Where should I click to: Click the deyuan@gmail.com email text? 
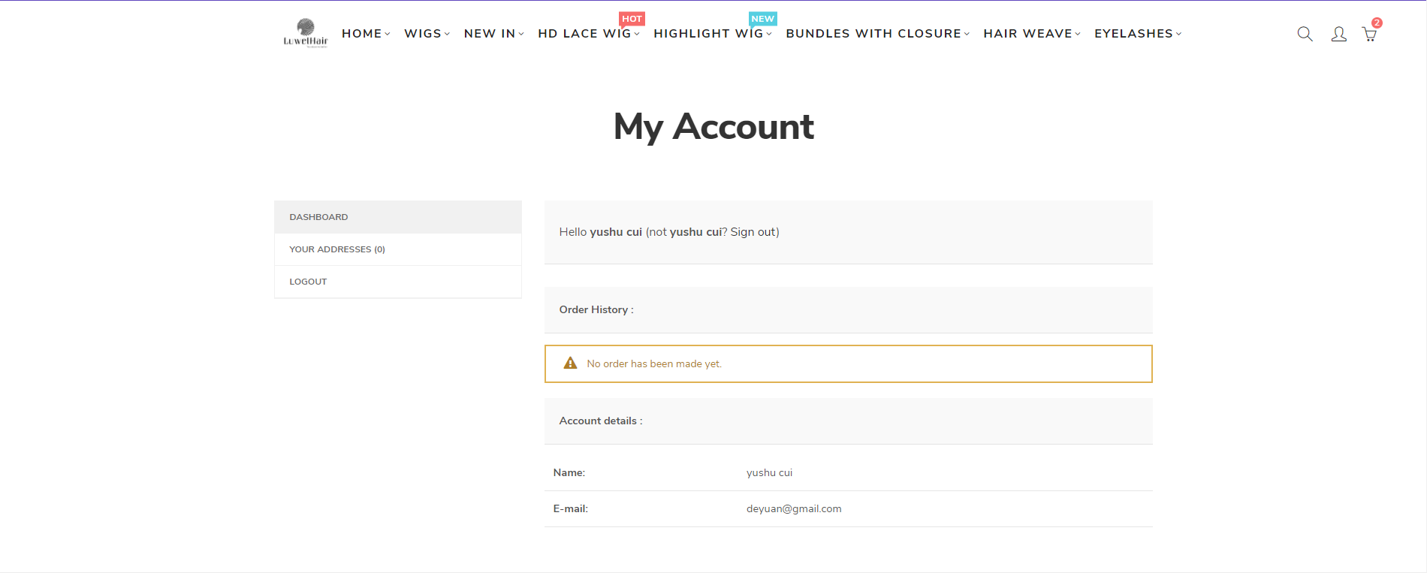tap(793, 508)
